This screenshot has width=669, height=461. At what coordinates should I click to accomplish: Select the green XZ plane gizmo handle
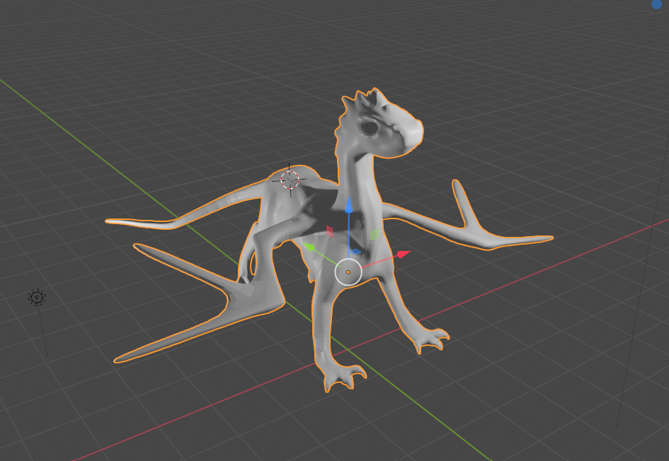coord(374,235)
